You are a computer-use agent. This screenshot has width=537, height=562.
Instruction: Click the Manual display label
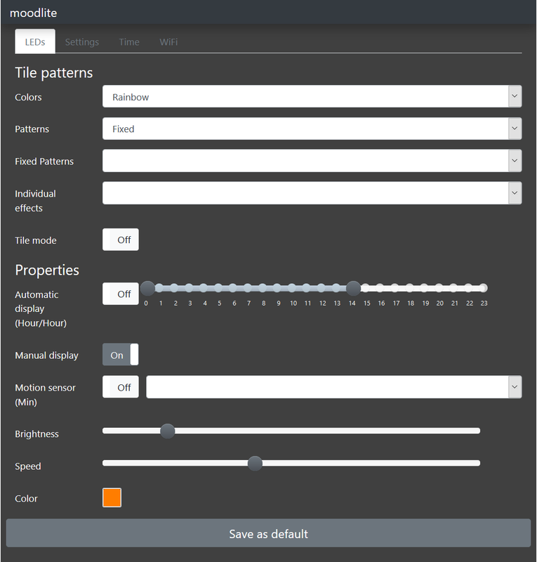point(46,355)
